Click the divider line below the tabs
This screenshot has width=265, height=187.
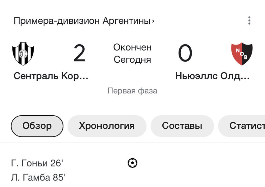click(x=132, y=143)
